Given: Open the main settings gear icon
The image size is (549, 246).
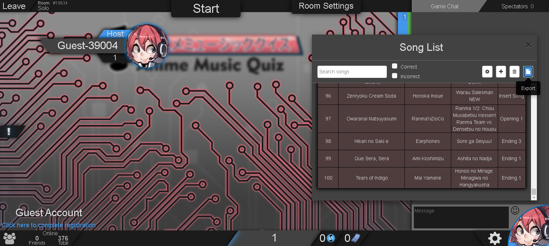Looking at the screenshot, I should pos(495,238).
